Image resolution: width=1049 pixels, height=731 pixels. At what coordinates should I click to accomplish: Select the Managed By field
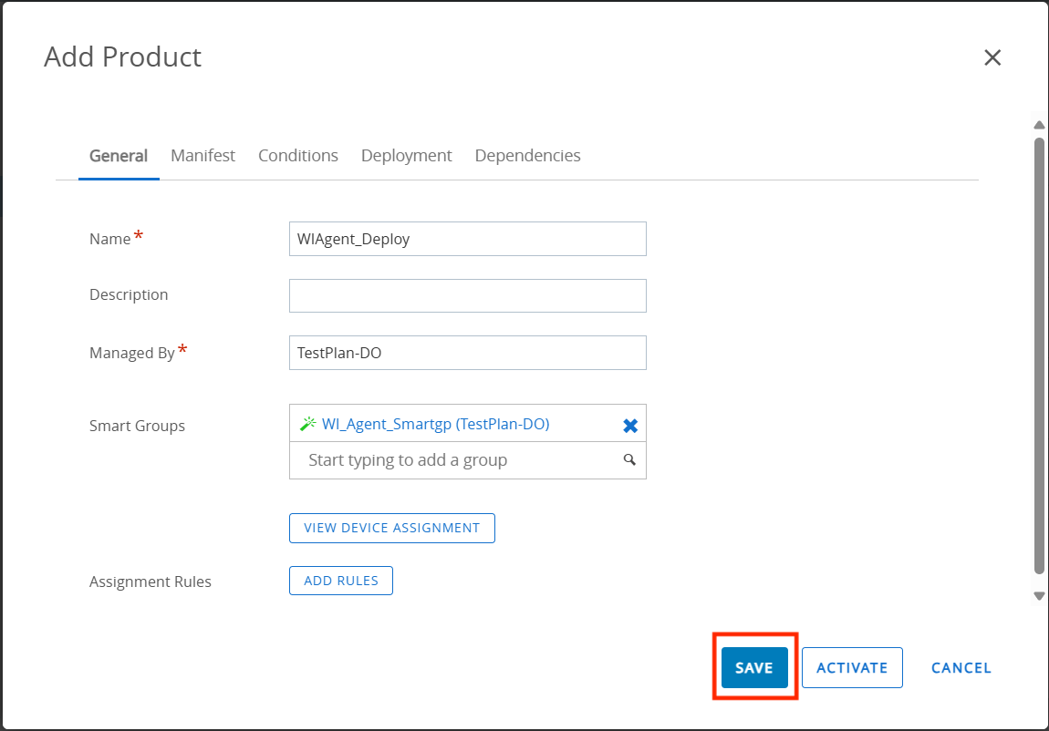(467, 353)
